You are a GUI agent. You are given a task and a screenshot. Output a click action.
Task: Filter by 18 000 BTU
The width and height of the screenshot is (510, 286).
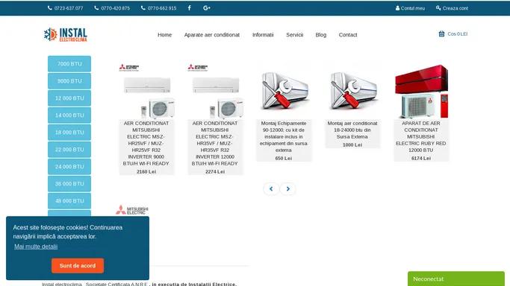point(69,133)
